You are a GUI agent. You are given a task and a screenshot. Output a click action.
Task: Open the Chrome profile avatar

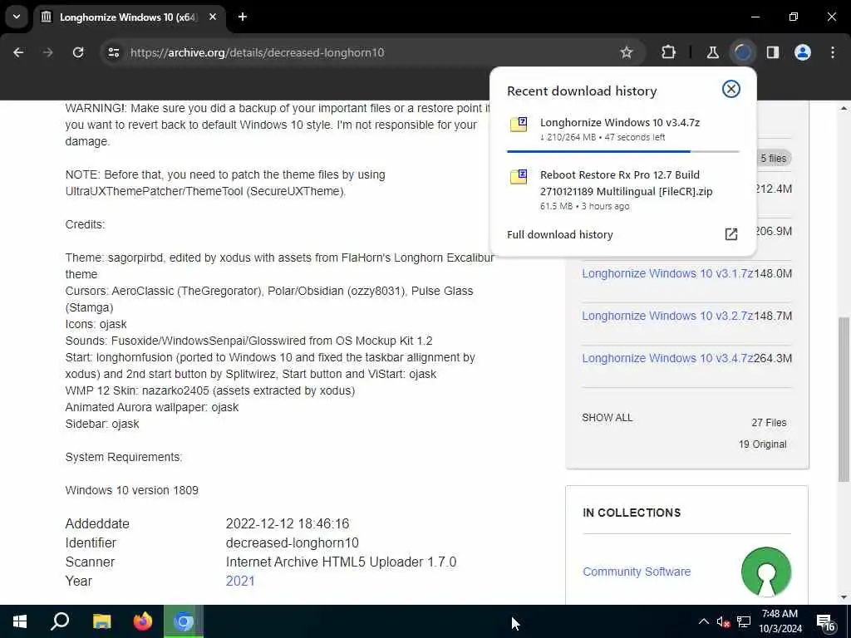[803, 52]
